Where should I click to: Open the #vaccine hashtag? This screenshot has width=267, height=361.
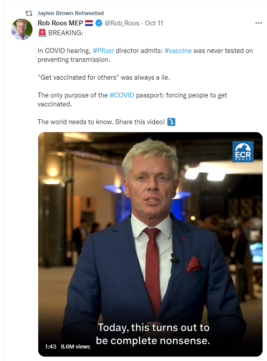point(178,51)
